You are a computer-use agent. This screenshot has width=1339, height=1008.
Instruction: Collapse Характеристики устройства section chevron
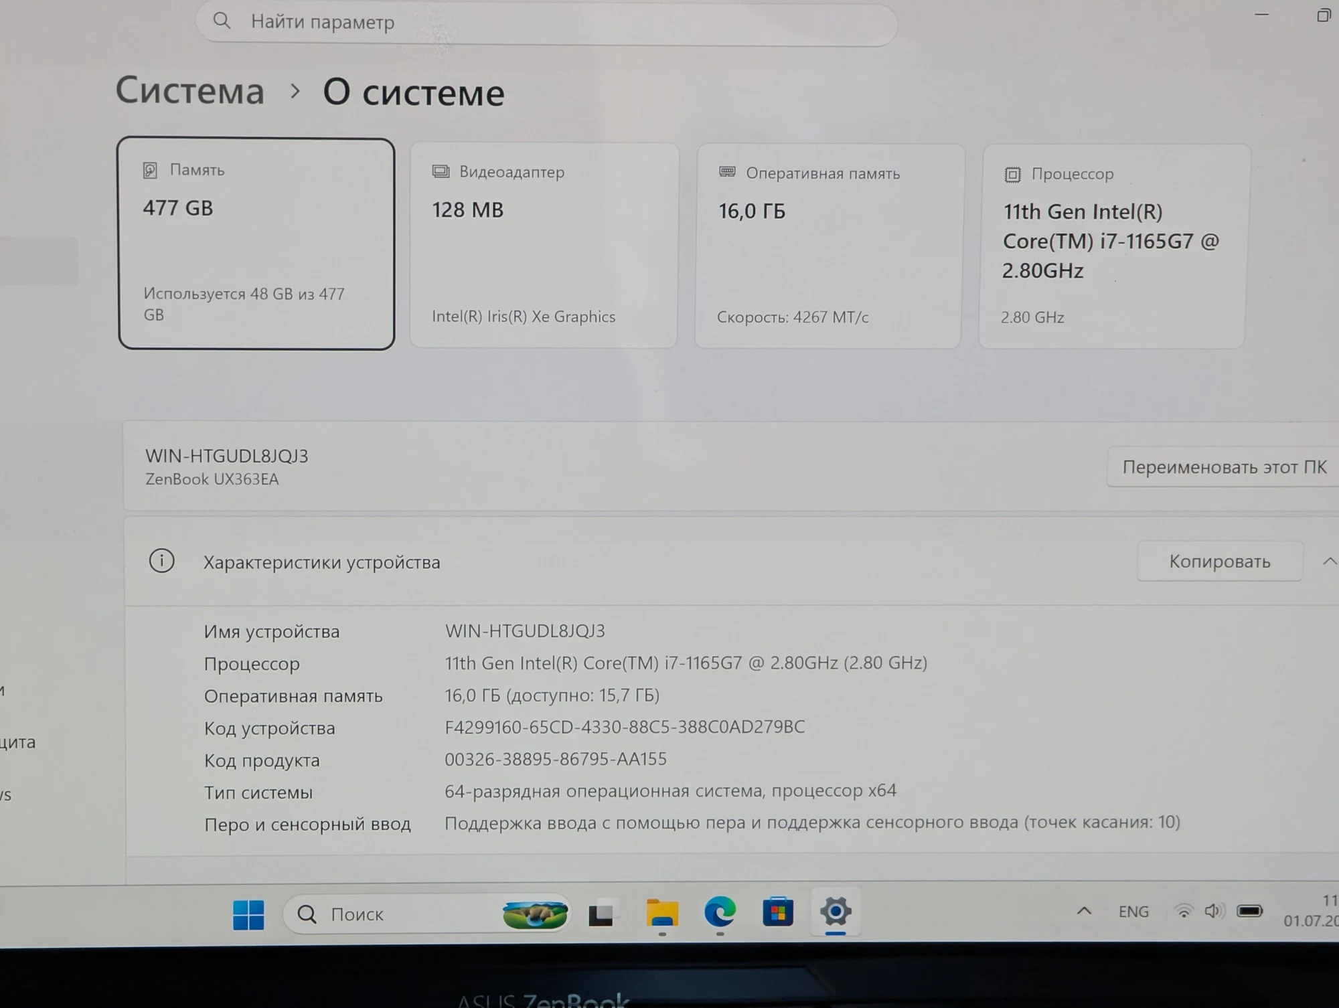point(1330,562)
